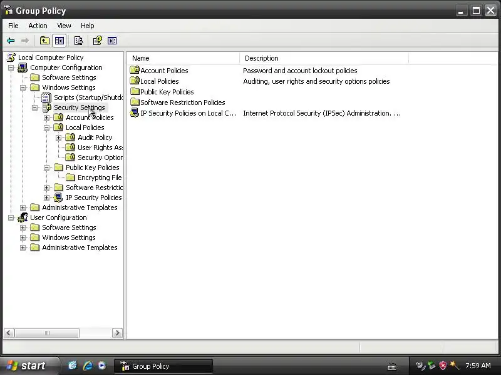
Task: Collapse the Computer Configuration node
Action: pos(11,67)
